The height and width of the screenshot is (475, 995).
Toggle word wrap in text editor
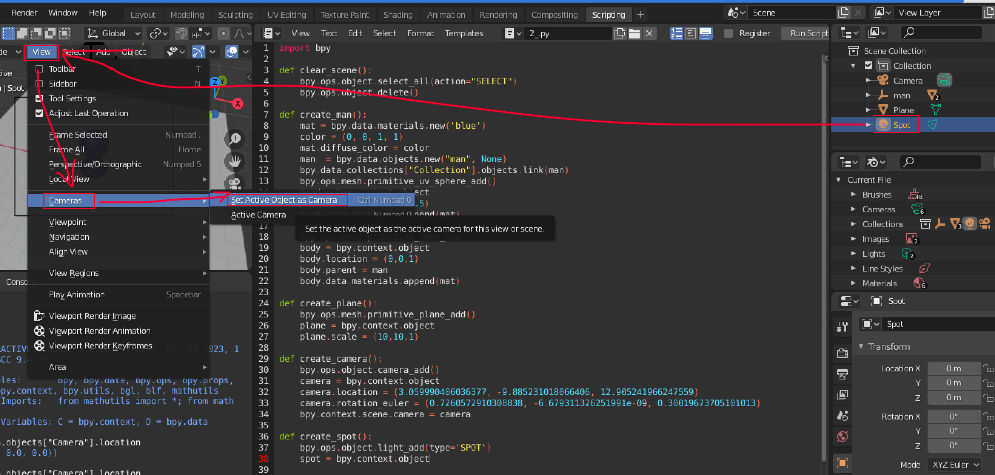691,34
